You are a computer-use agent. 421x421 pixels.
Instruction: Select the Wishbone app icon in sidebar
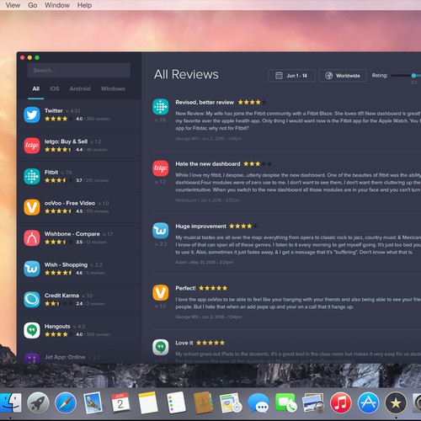pyautogui.click(x=32, y=238)
